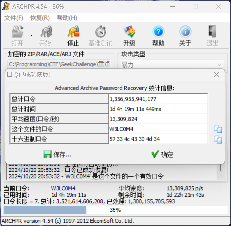This screenshot has width=231, height=226.
Task: Click the 十六进制口令 row label
Action: point(59,139)
